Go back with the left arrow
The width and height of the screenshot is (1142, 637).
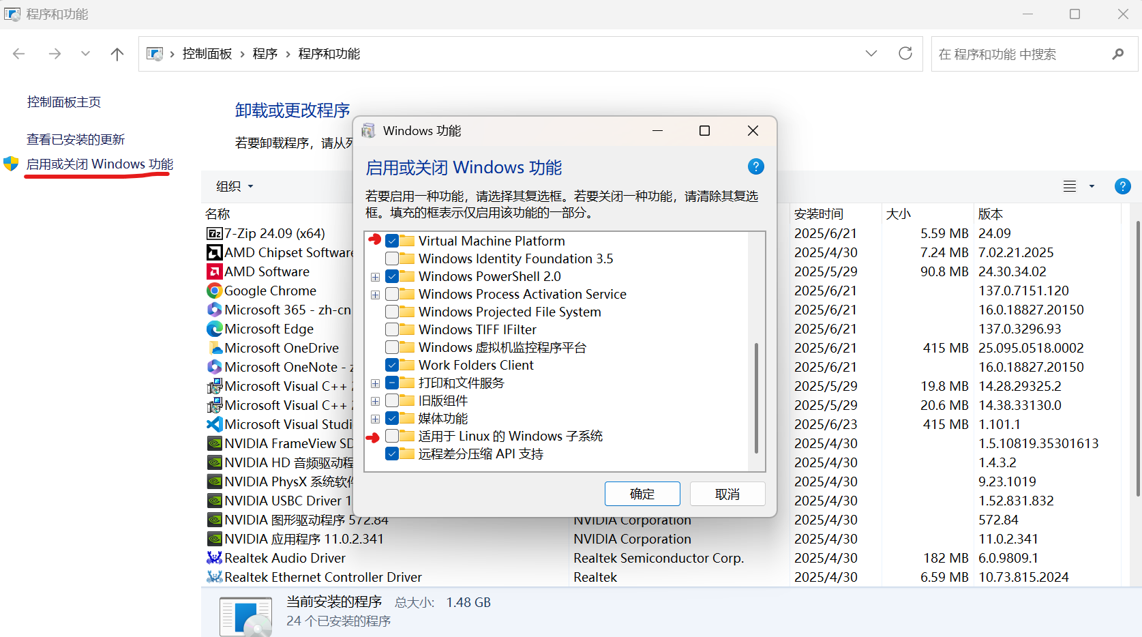pyautogui.click(x=19, y=54)
